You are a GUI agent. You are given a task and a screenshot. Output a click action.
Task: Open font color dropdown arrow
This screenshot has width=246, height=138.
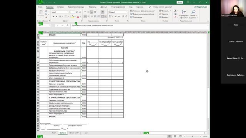tap(80, 16)
